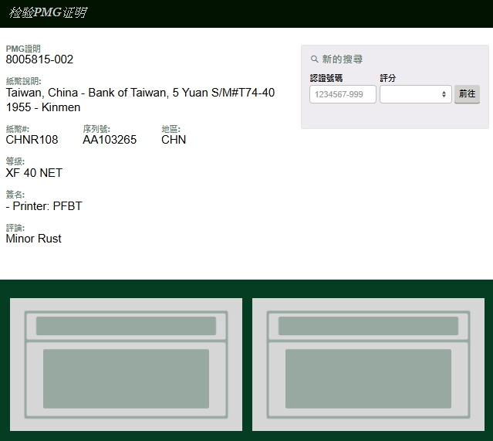Click the certification number input field

[343, 94]
